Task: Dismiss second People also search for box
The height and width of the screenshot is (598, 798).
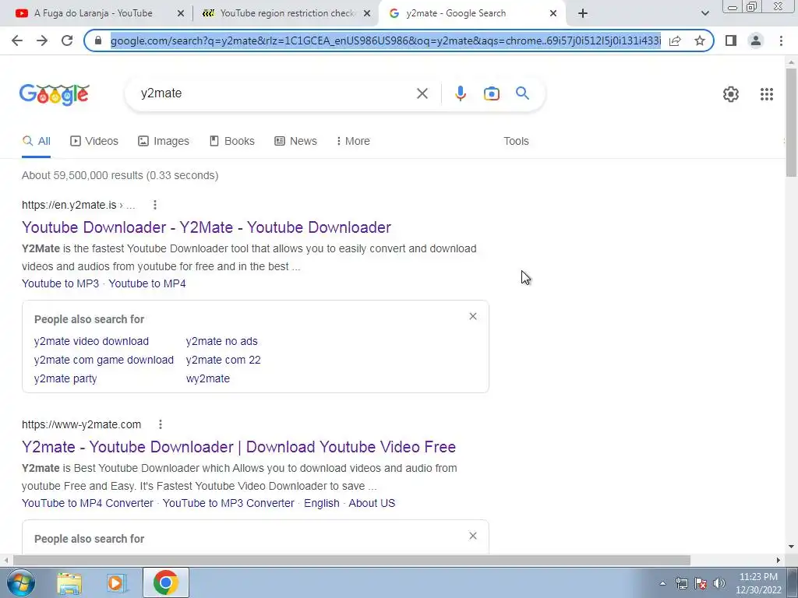Action: click(473, 536)
